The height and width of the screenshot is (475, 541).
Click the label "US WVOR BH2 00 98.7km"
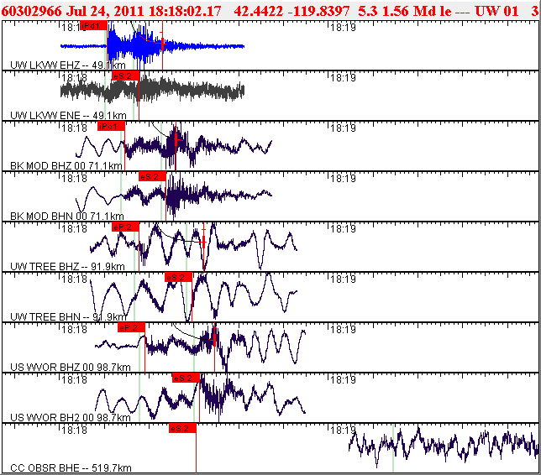coord(71,417)
